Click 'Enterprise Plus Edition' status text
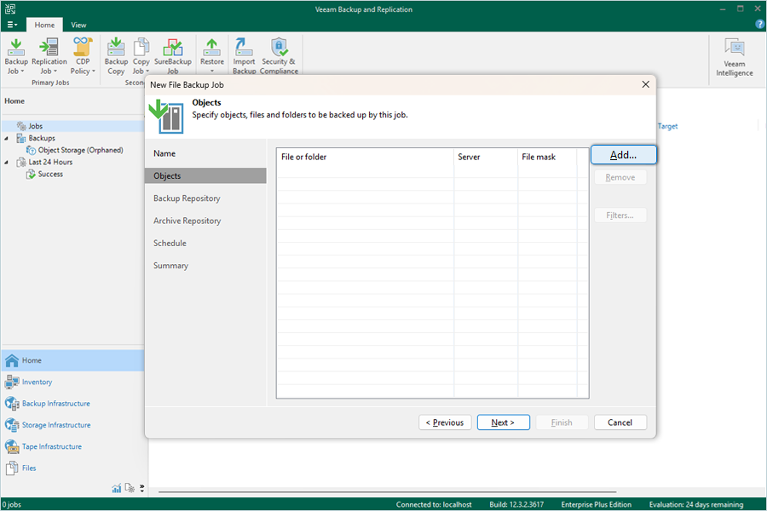 (x=597, y=505)
